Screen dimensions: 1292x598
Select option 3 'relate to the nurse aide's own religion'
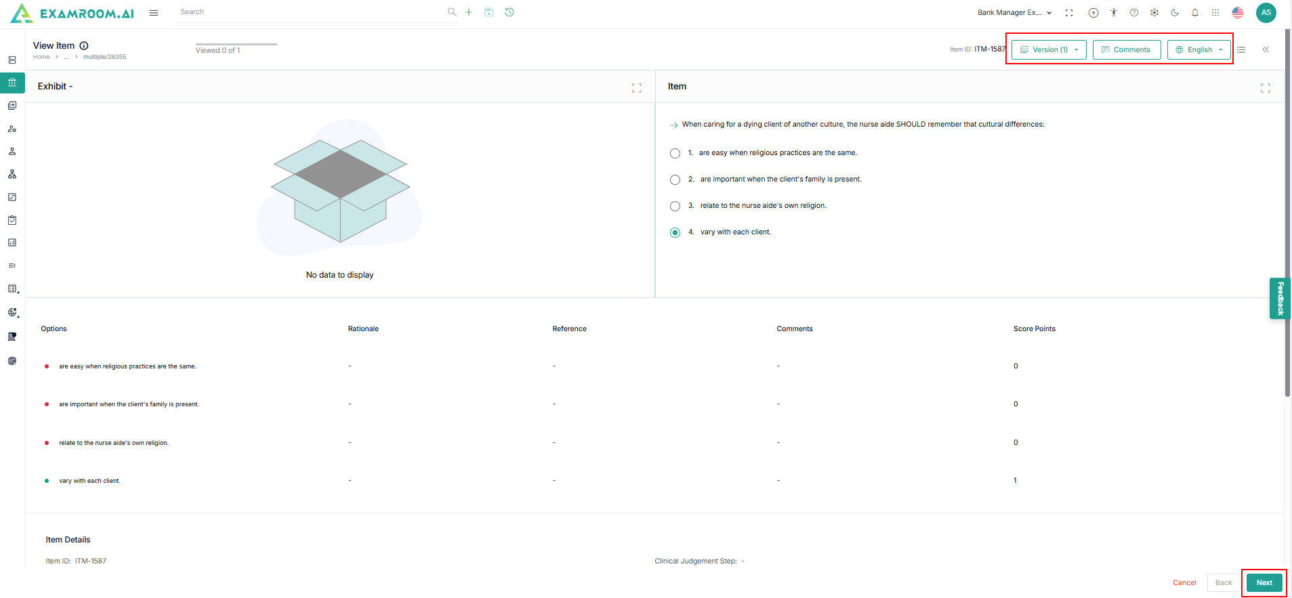675,206
